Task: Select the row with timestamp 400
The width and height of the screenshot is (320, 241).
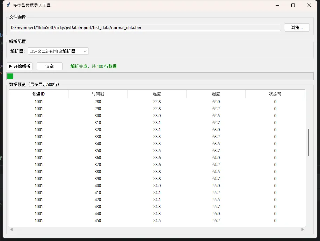Action: coord(98,186)
